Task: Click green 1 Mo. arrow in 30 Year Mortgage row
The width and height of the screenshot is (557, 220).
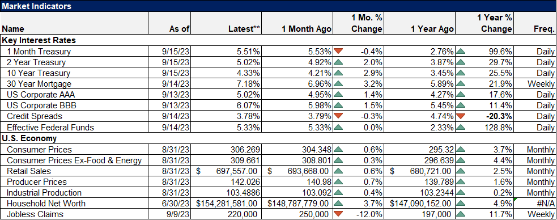Action: pos(338,84)
